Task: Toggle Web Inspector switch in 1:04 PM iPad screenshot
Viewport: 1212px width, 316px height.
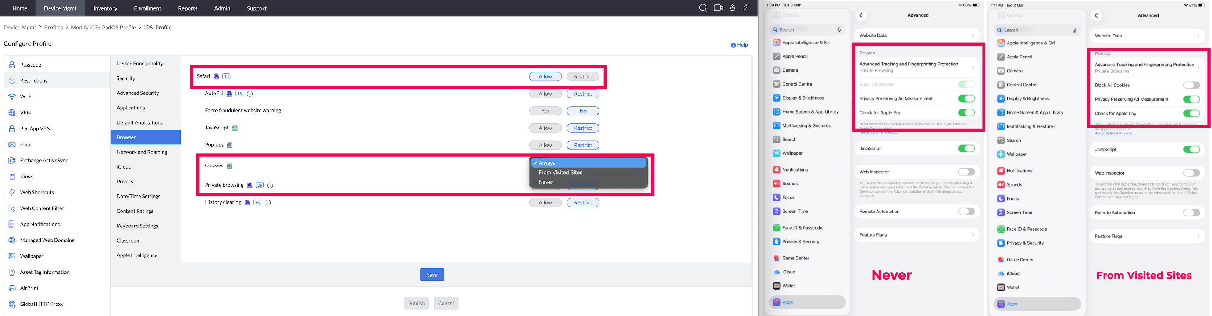Action: tap(966, 172)
